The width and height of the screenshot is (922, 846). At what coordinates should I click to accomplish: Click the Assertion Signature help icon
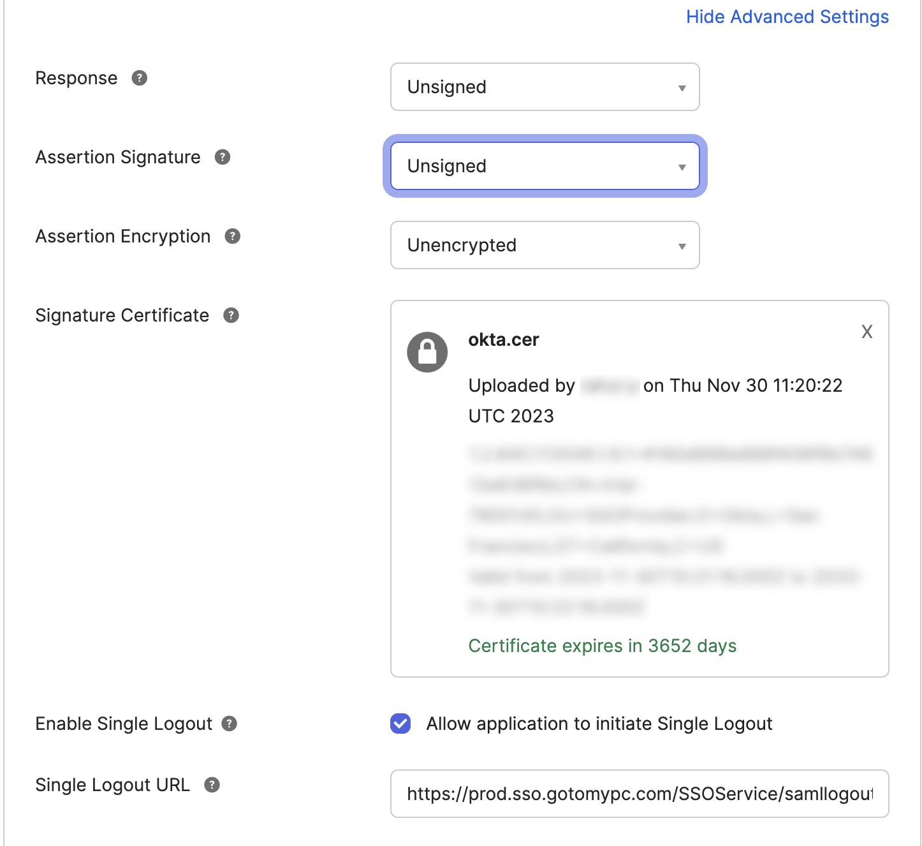(x=221, y=157)
